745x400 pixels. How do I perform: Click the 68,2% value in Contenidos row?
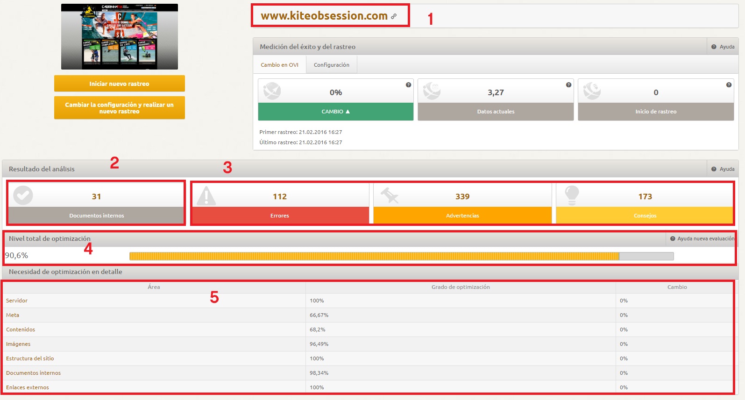(x=318, y=330)
